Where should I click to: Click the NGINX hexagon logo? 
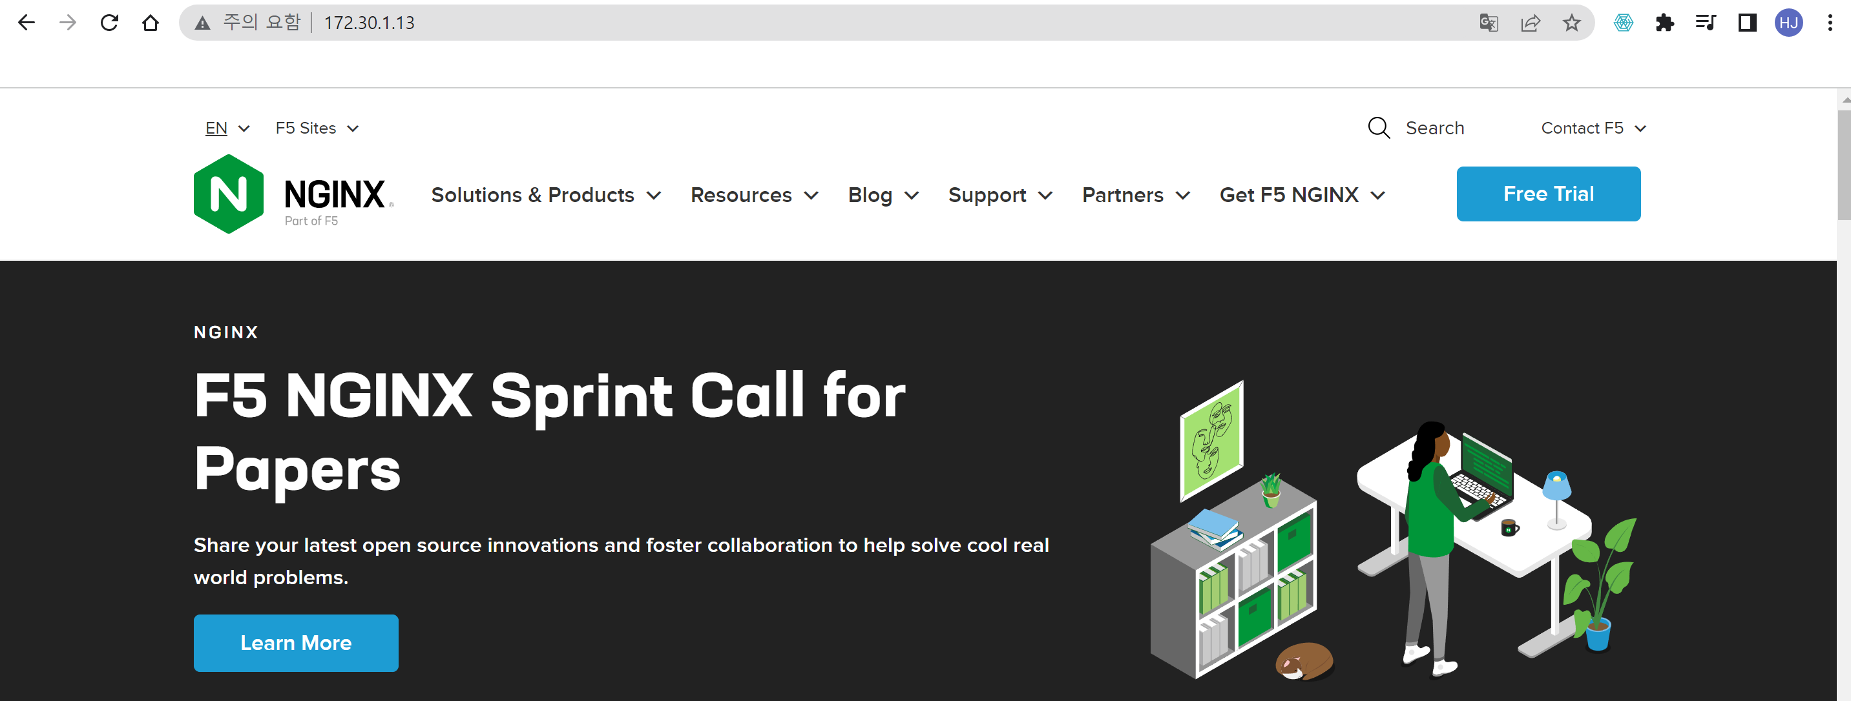click(229, 194)
